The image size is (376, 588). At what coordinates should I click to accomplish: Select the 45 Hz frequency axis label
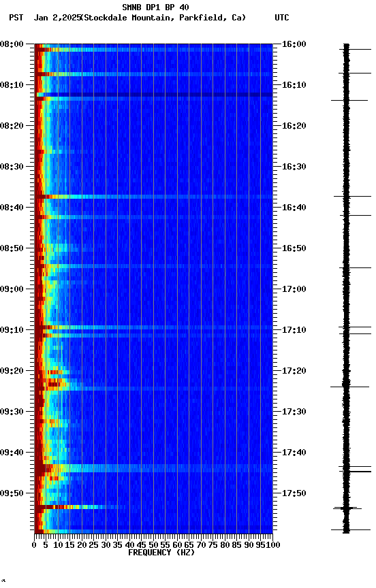pyautogui.click(x=141, y=545)
